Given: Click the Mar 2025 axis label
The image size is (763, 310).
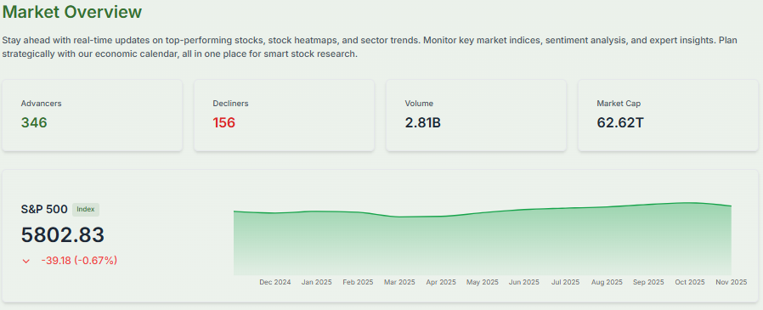Looking at the screenshot, I should (399, 282).
